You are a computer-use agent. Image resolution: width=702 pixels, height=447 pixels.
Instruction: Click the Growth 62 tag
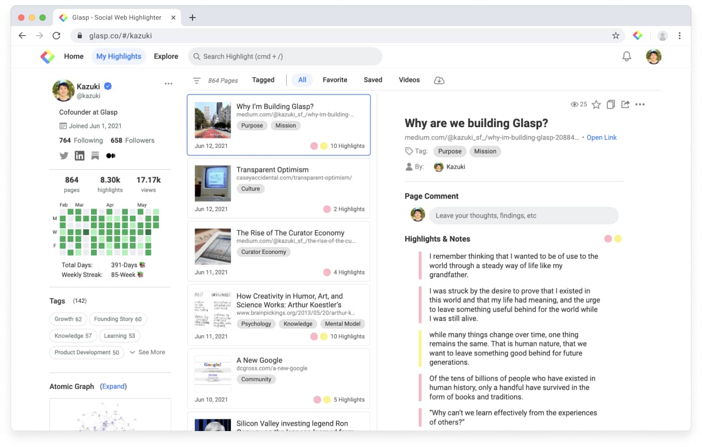click(68, 319)
